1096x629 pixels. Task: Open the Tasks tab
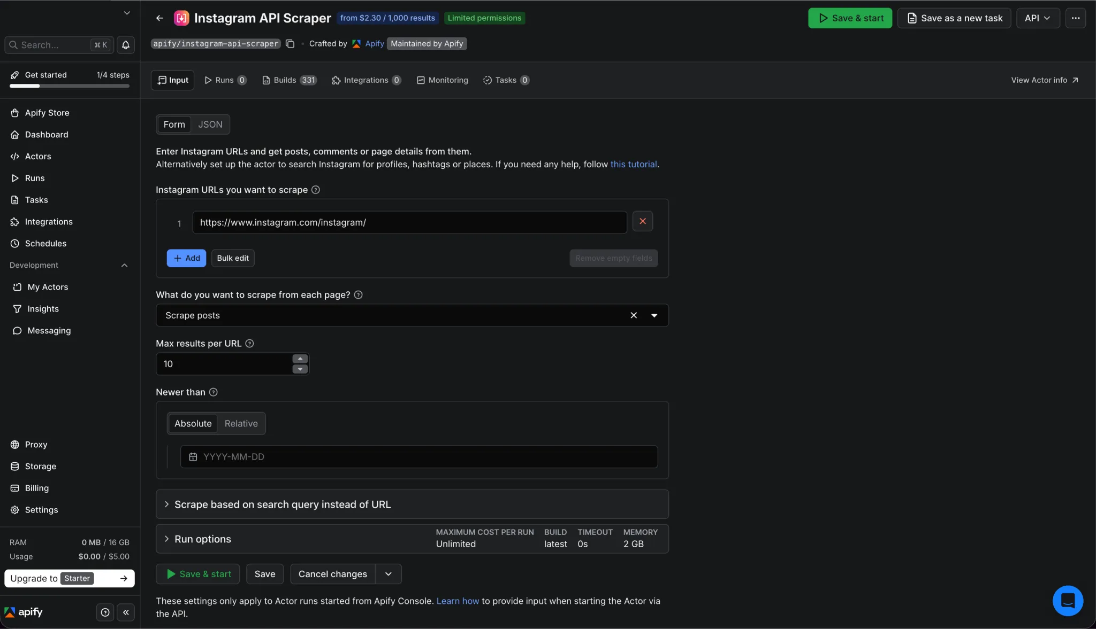coord(506,80)
